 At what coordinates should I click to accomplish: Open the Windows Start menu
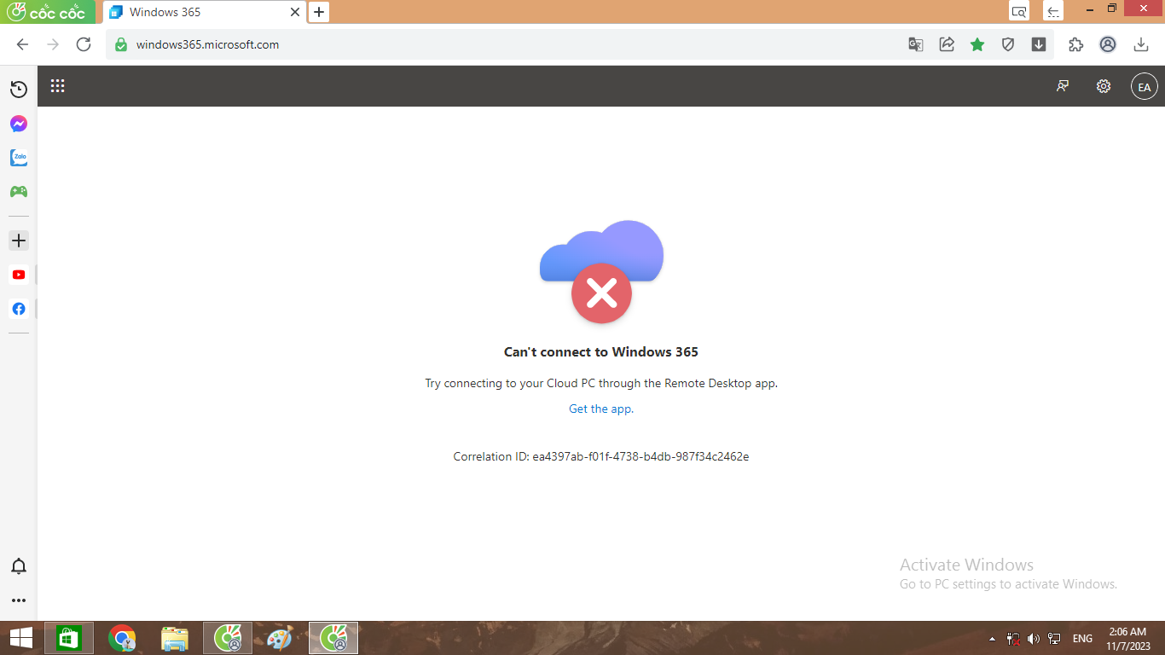(21, 638)
